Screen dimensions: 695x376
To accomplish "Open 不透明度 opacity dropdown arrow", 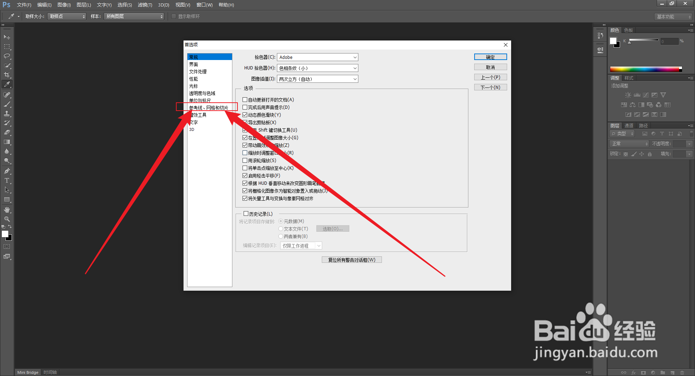I will pos(690,144).
